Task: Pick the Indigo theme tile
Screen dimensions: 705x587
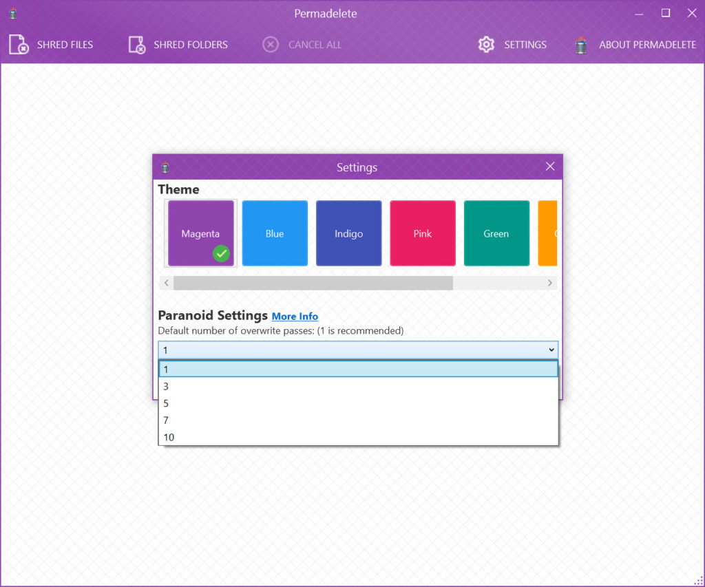Action: (x=348, y=233)
